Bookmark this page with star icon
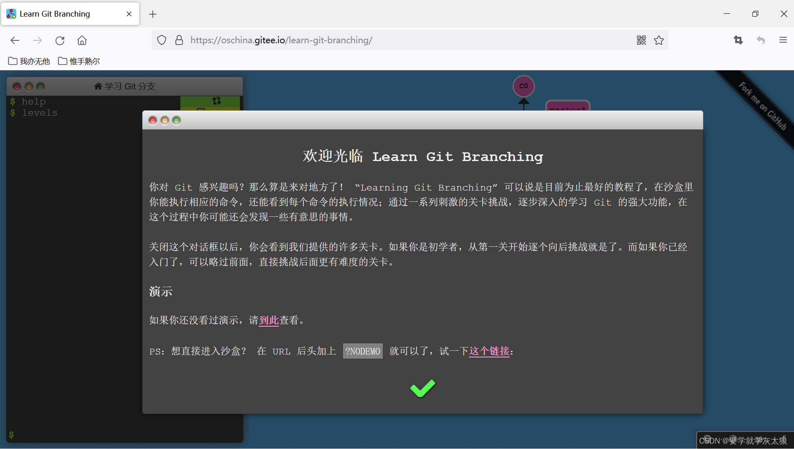794x449 pixels. click(659, 40)
